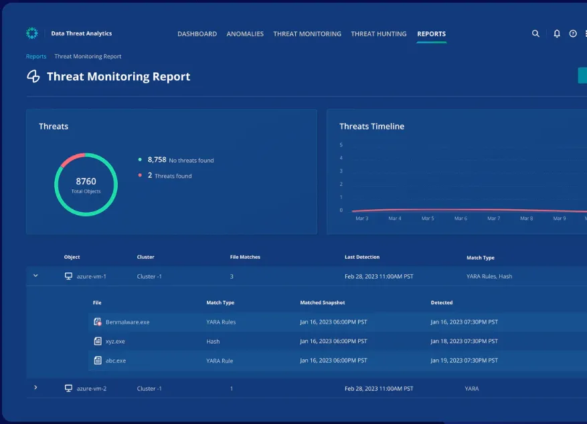The width and height of the screenshot is (587, 424).
Task: Click the Data Threat Analytics logo
Action: click(x=31, y=33)
